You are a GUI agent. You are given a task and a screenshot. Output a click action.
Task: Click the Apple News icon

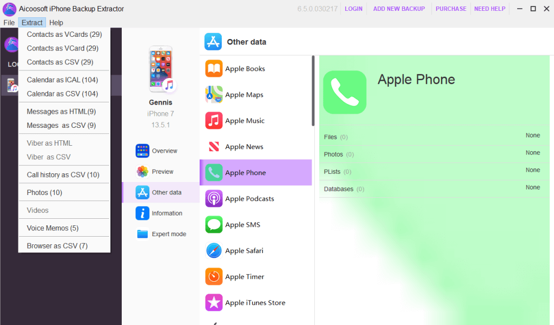(214, 147)
